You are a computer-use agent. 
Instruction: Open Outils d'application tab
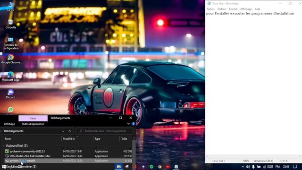click(33, 124)
